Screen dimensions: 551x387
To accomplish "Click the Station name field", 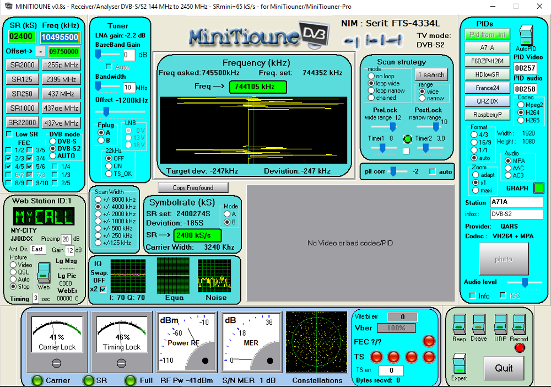I will click(x=517, y=202).
